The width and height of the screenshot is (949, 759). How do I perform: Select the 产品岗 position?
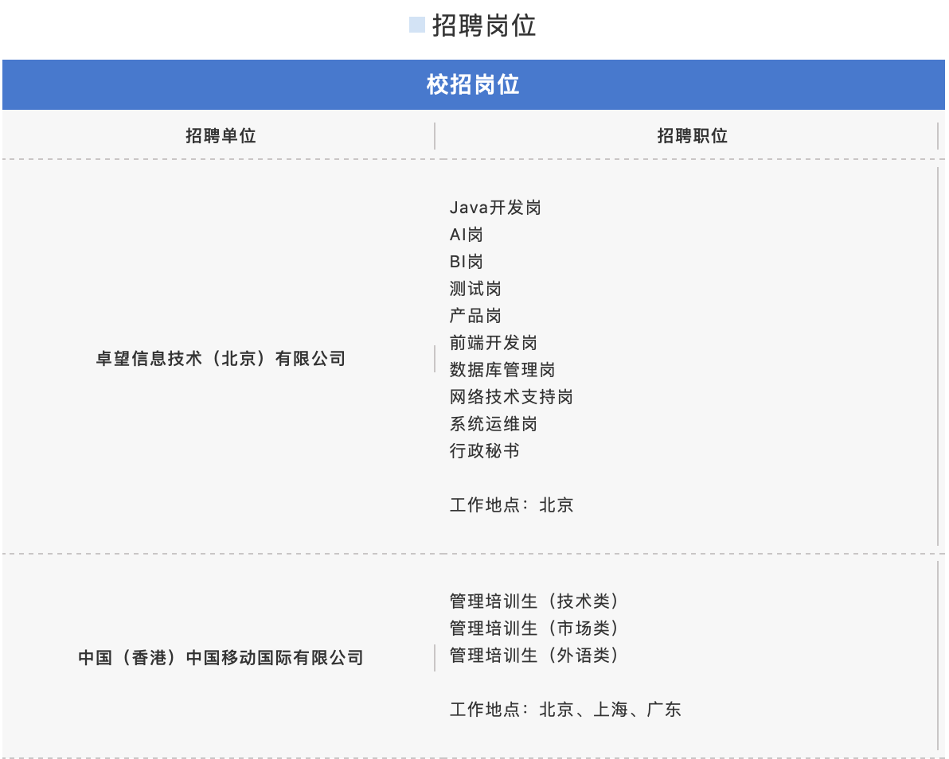(475, 316)
